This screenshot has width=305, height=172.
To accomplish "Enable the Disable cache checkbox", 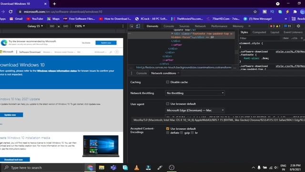I will click(167, 82).
